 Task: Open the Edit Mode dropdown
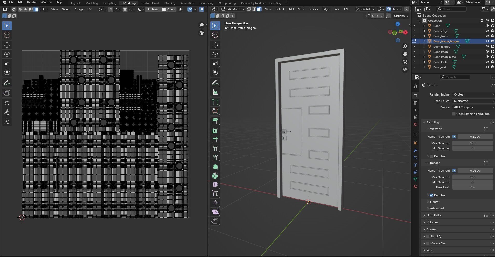point(233,9)
